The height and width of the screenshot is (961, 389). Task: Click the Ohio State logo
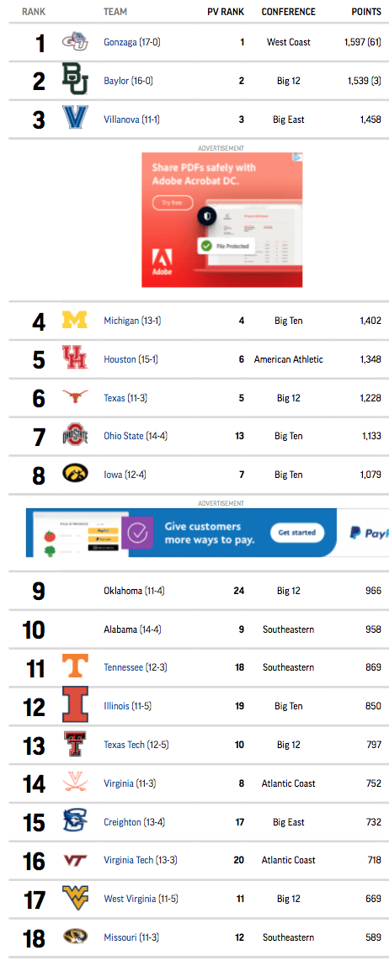pos(75,436)
